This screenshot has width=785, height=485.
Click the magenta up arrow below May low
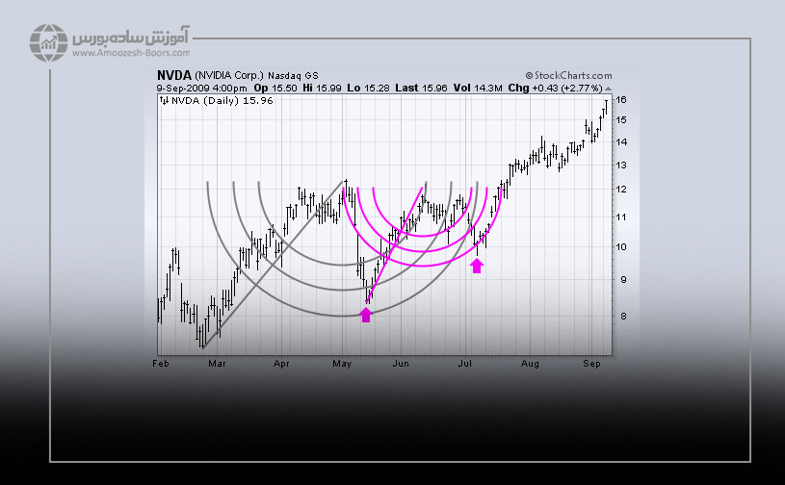tap(366, 314)
